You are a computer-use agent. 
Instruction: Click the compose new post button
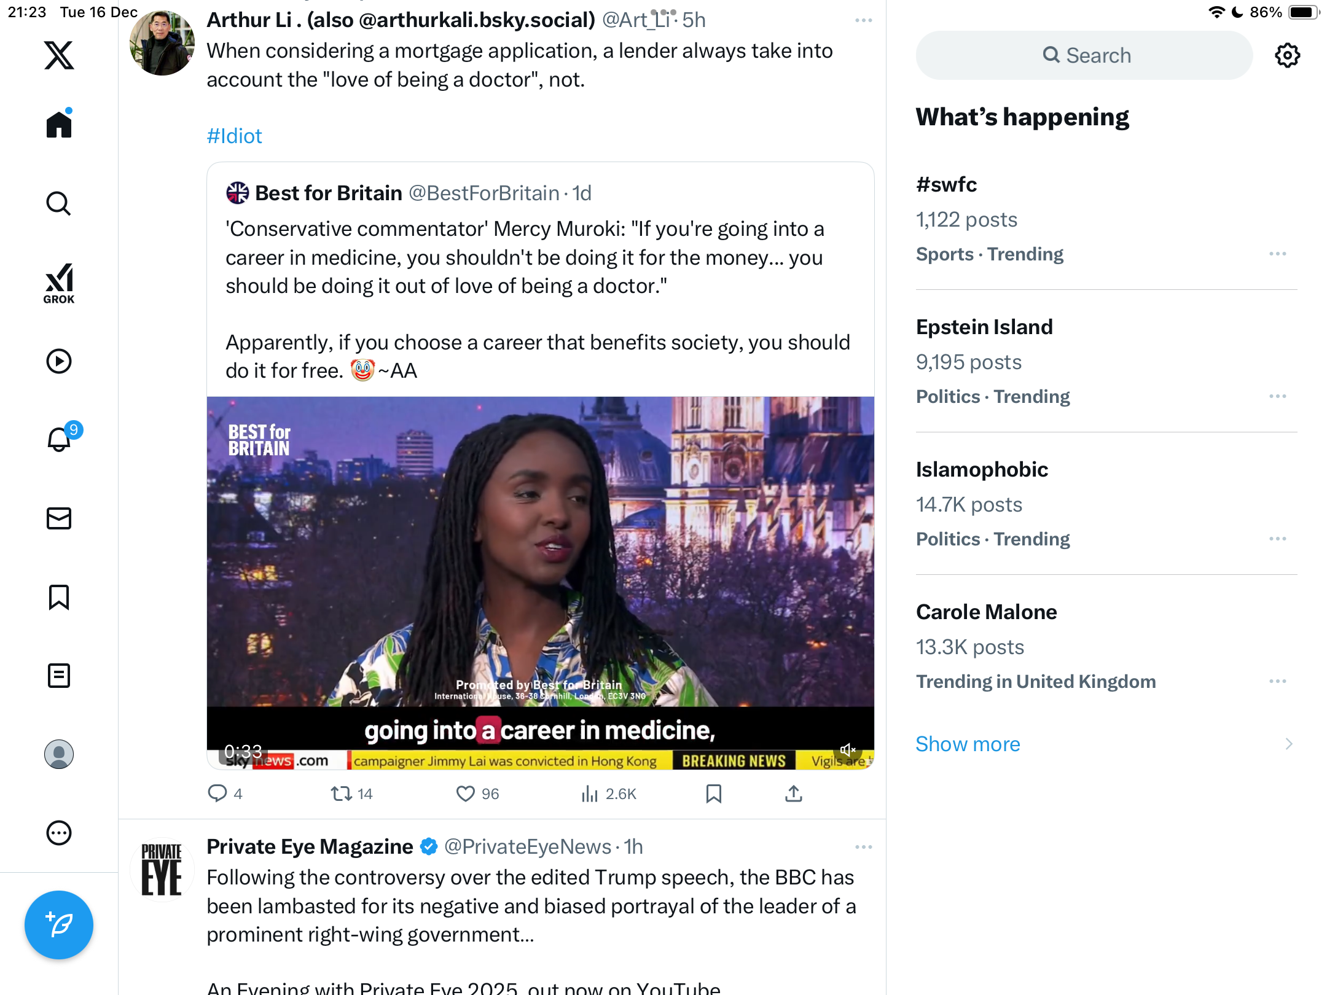point(59,924)
